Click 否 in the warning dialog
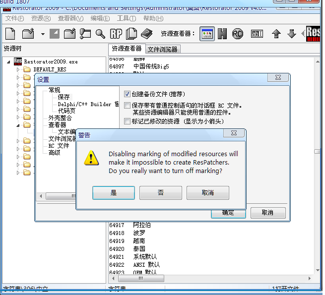This screenshot has height=295, width=325. click(161, 193)
